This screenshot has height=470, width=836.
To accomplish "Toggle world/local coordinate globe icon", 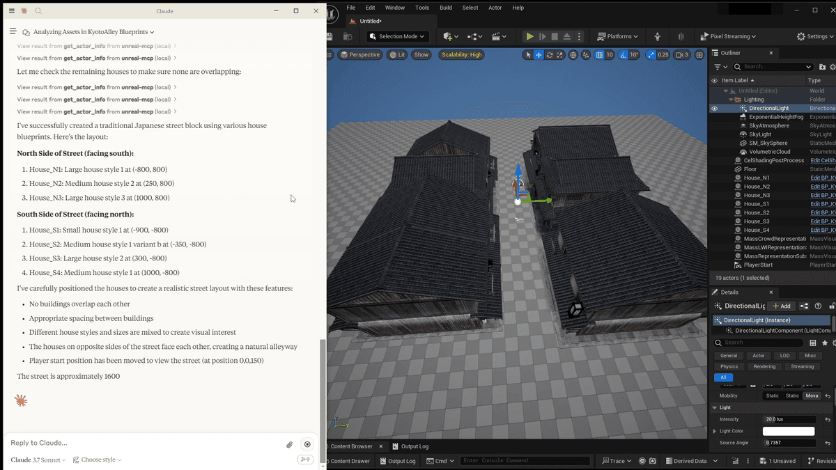I will 573,55.
